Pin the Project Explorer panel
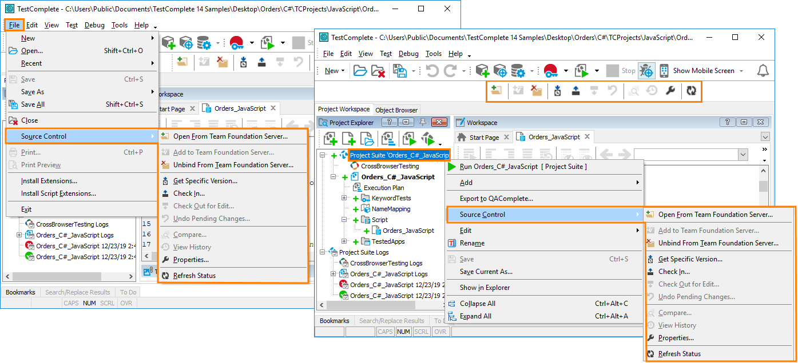The width and height of the screenshot is (798, 363). click(x=422, y=122)
